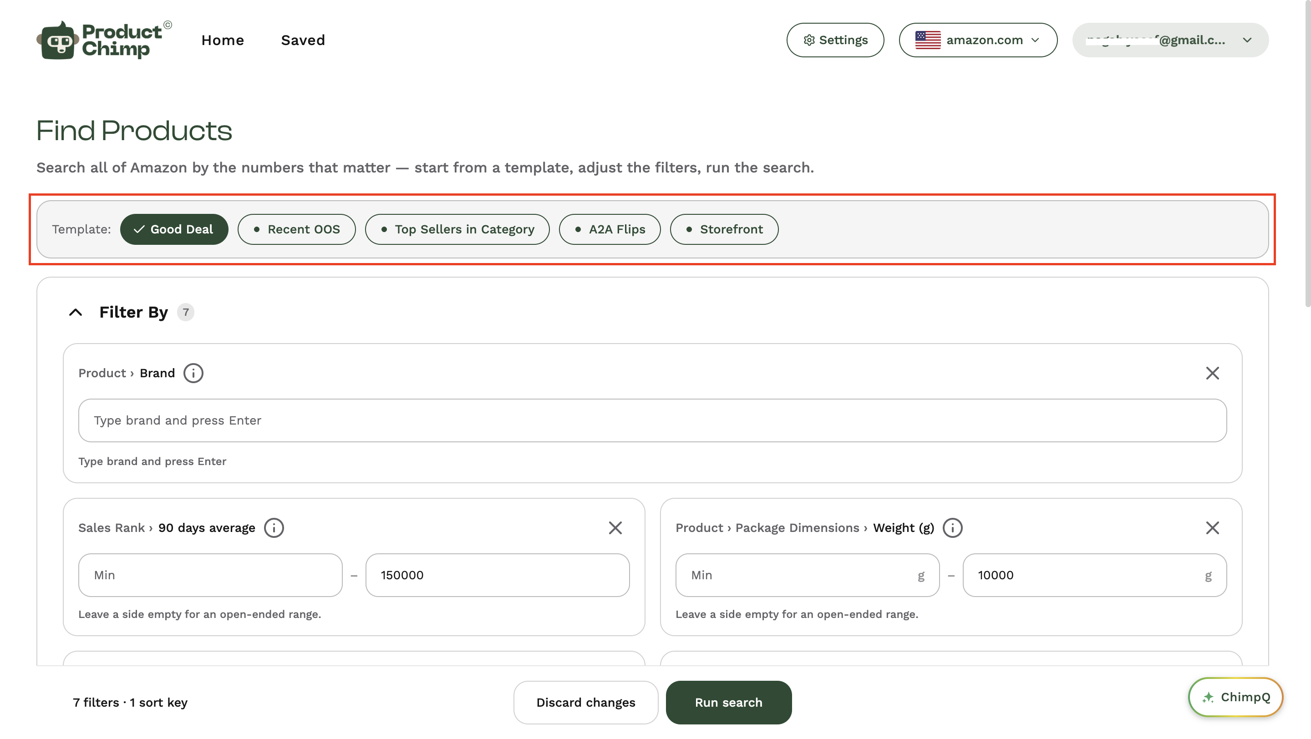Click the Weight Min field
Image resolution: width=1311 pixels, height=739 pixels.
[x=807, y=575]
